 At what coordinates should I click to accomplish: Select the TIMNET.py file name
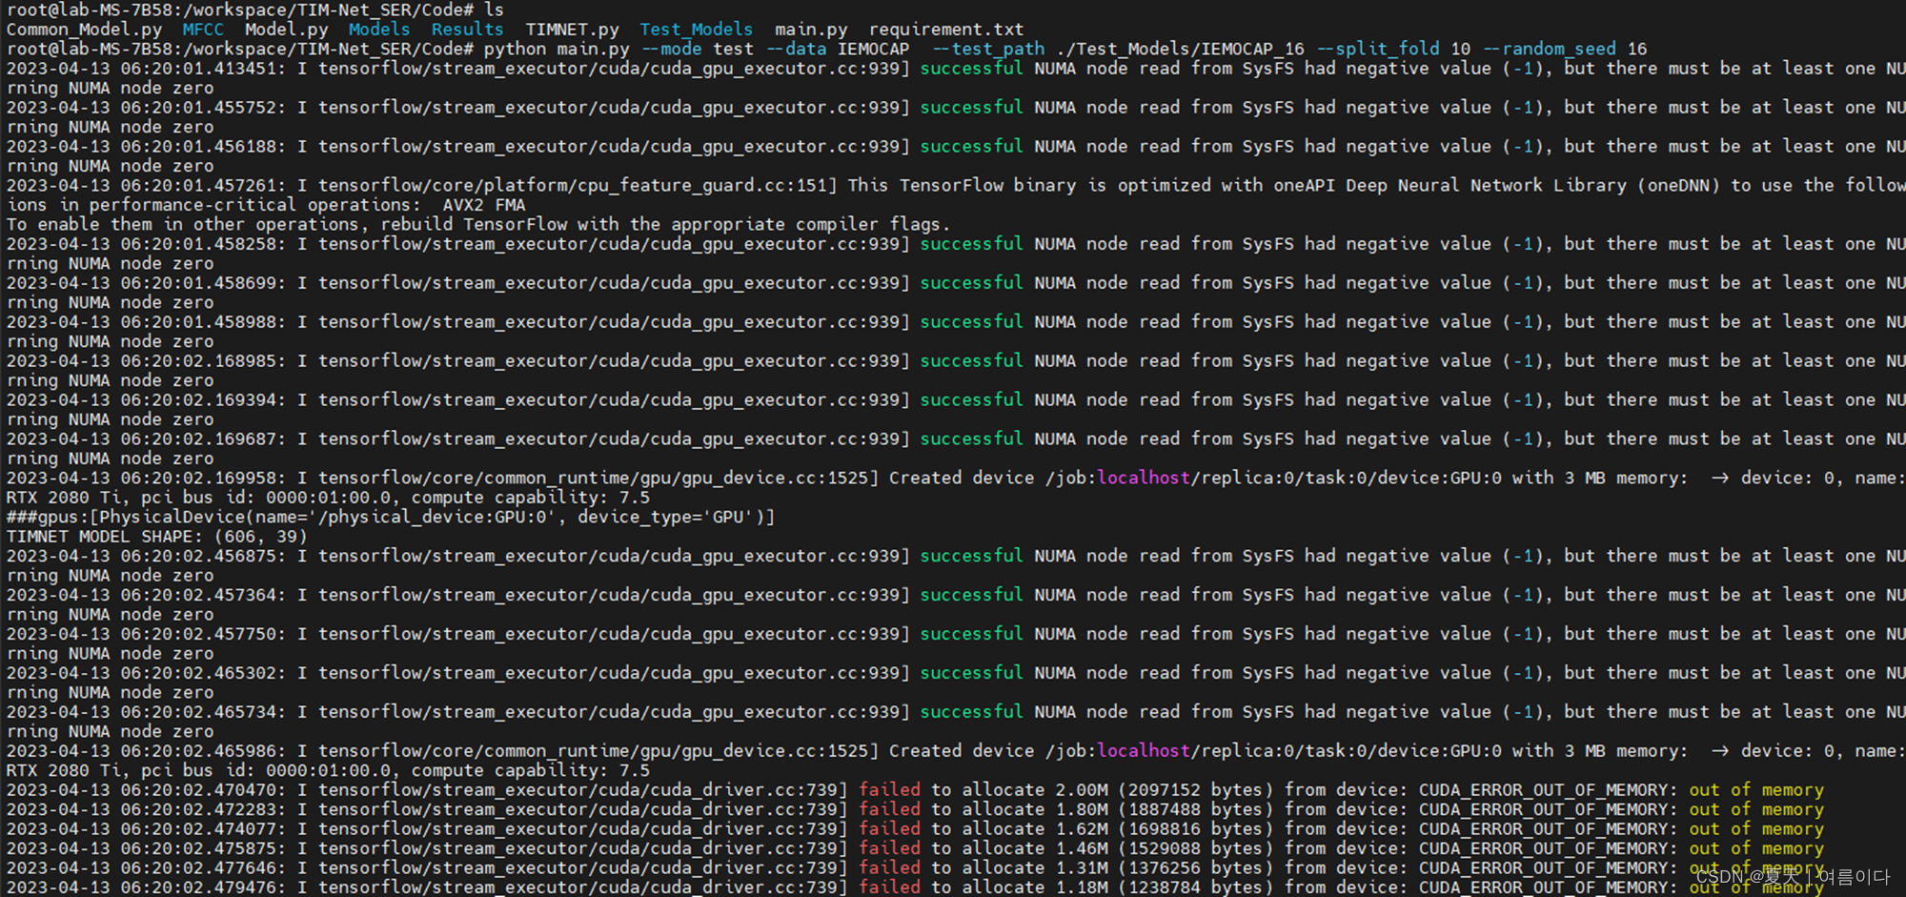[x=572, y=30]
